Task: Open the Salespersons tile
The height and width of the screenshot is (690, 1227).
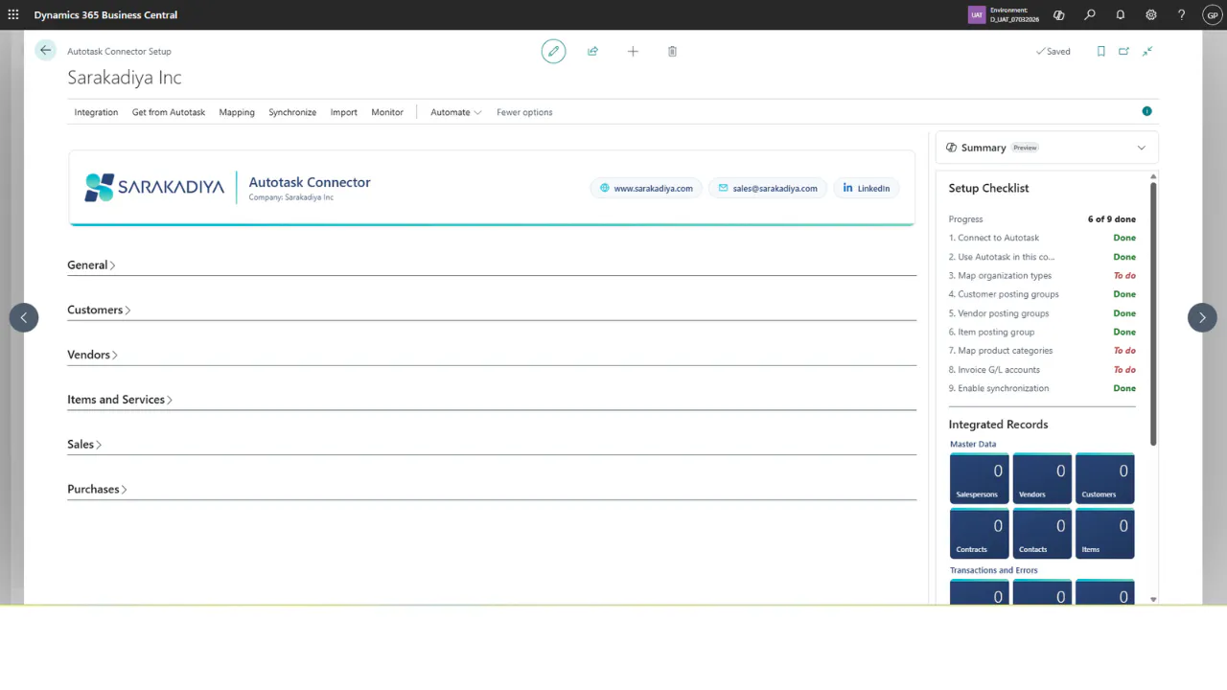Action: [979, 478]
